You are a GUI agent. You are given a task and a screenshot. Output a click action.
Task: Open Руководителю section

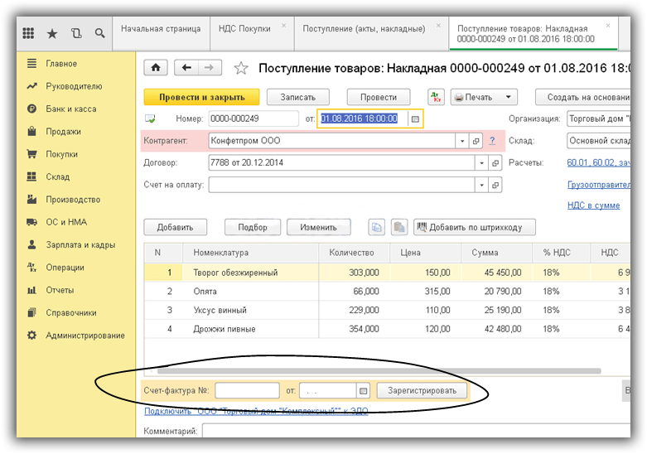(x=74, y=86)
